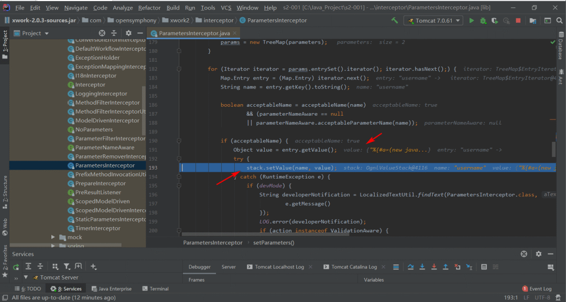Screen dimensions: 566x302
Task: Click the green Run button
Action: click(x=472, y=21)
